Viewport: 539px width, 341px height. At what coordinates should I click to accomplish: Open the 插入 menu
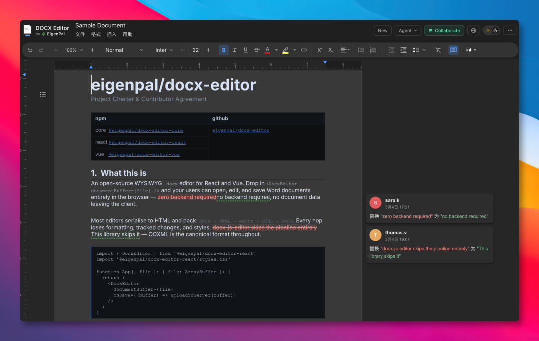(x=112, y=35)
